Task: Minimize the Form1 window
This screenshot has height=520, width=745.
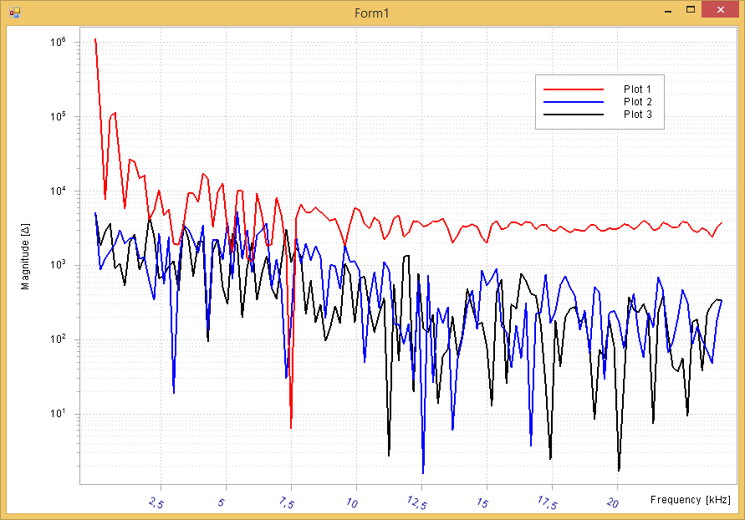Action: [668, 11]
